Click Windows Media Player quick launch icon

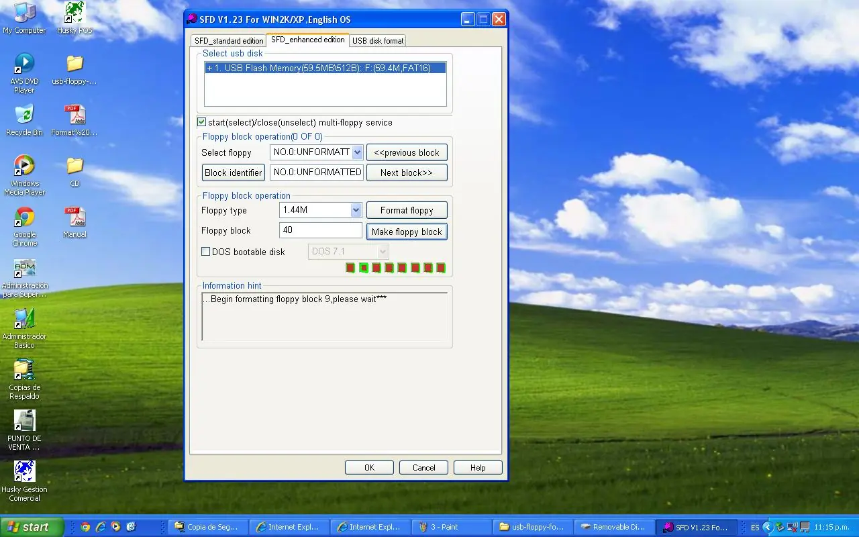[116, 527]
